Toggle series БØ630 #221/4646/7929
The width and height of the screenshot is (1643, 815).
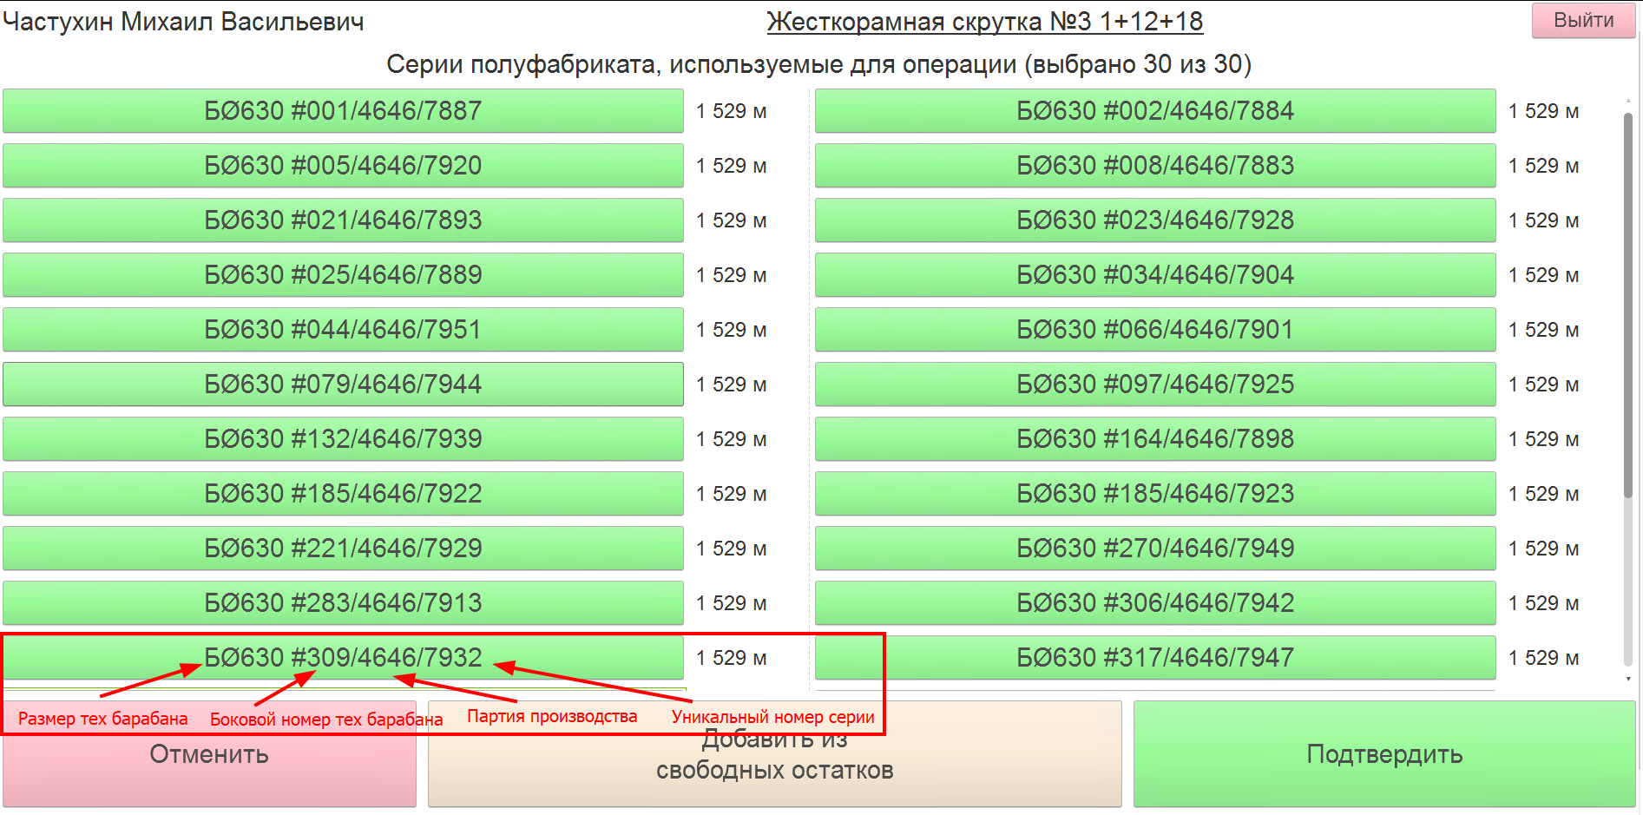tap(343, 548)
